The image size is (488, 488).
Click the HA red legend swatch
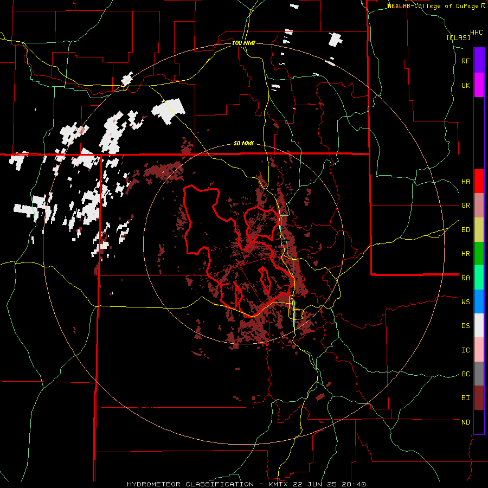click(479, 181)
